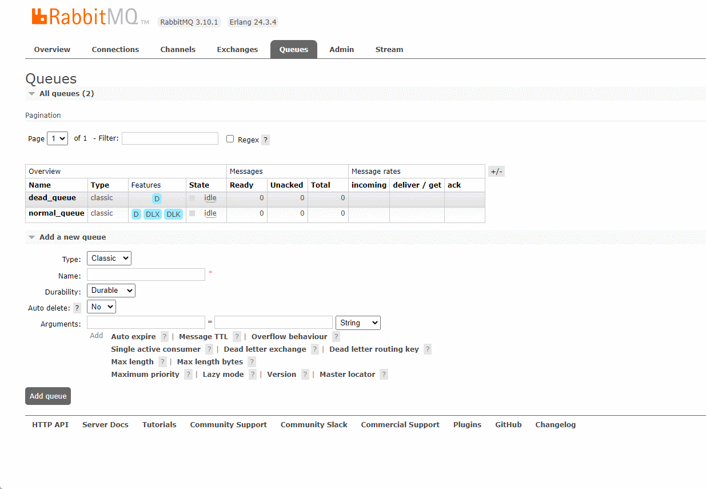This screenshot has height=489, width=706.
Task: Open the HTTP API footer link
Action: point(50,424)
